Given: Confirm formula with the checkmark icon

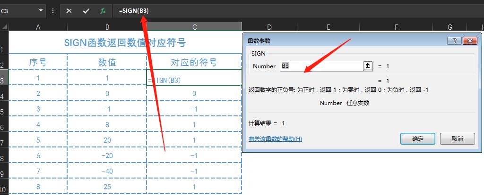Looking at the screenshot, I should [86, 11].
